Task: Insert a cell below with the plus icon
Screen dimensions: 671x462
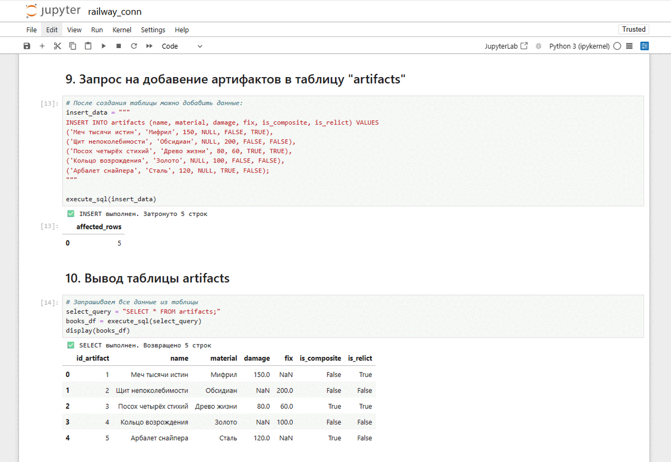Action: click(42, 46)
